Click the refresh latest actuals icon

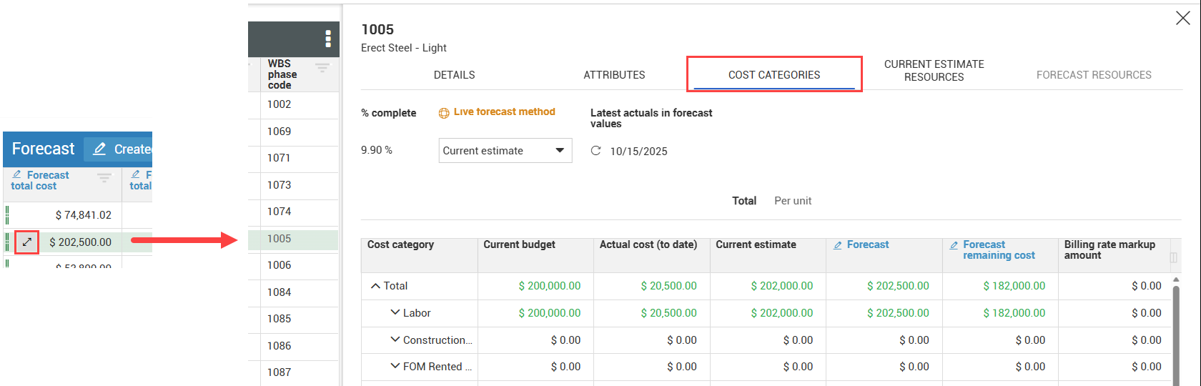pyautogui.click(x=595, y=151)
